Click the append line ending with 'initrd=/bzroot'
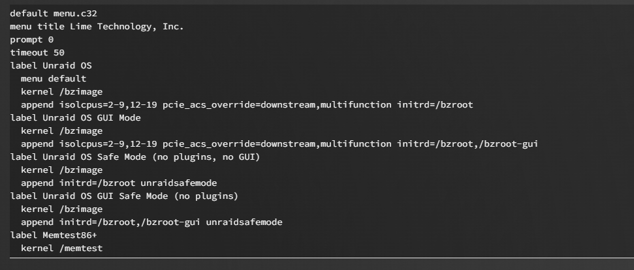 [247, 105]
